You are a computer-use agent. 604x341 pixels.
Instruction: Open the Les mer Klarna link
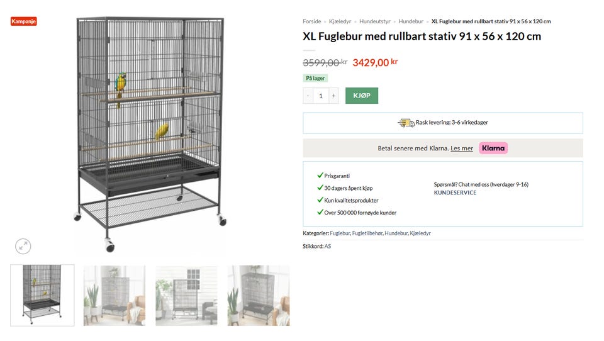coord(462,148)
